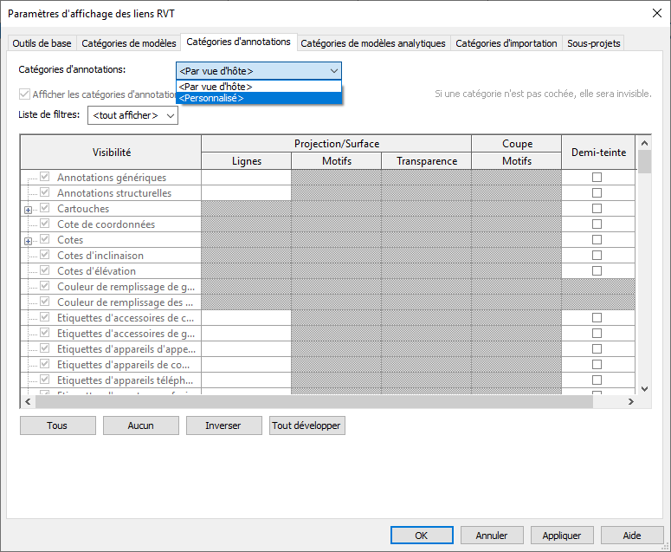Viewport: 671px width, 552px height.
Task: Click the Aucun button
Action: (140, 425)
